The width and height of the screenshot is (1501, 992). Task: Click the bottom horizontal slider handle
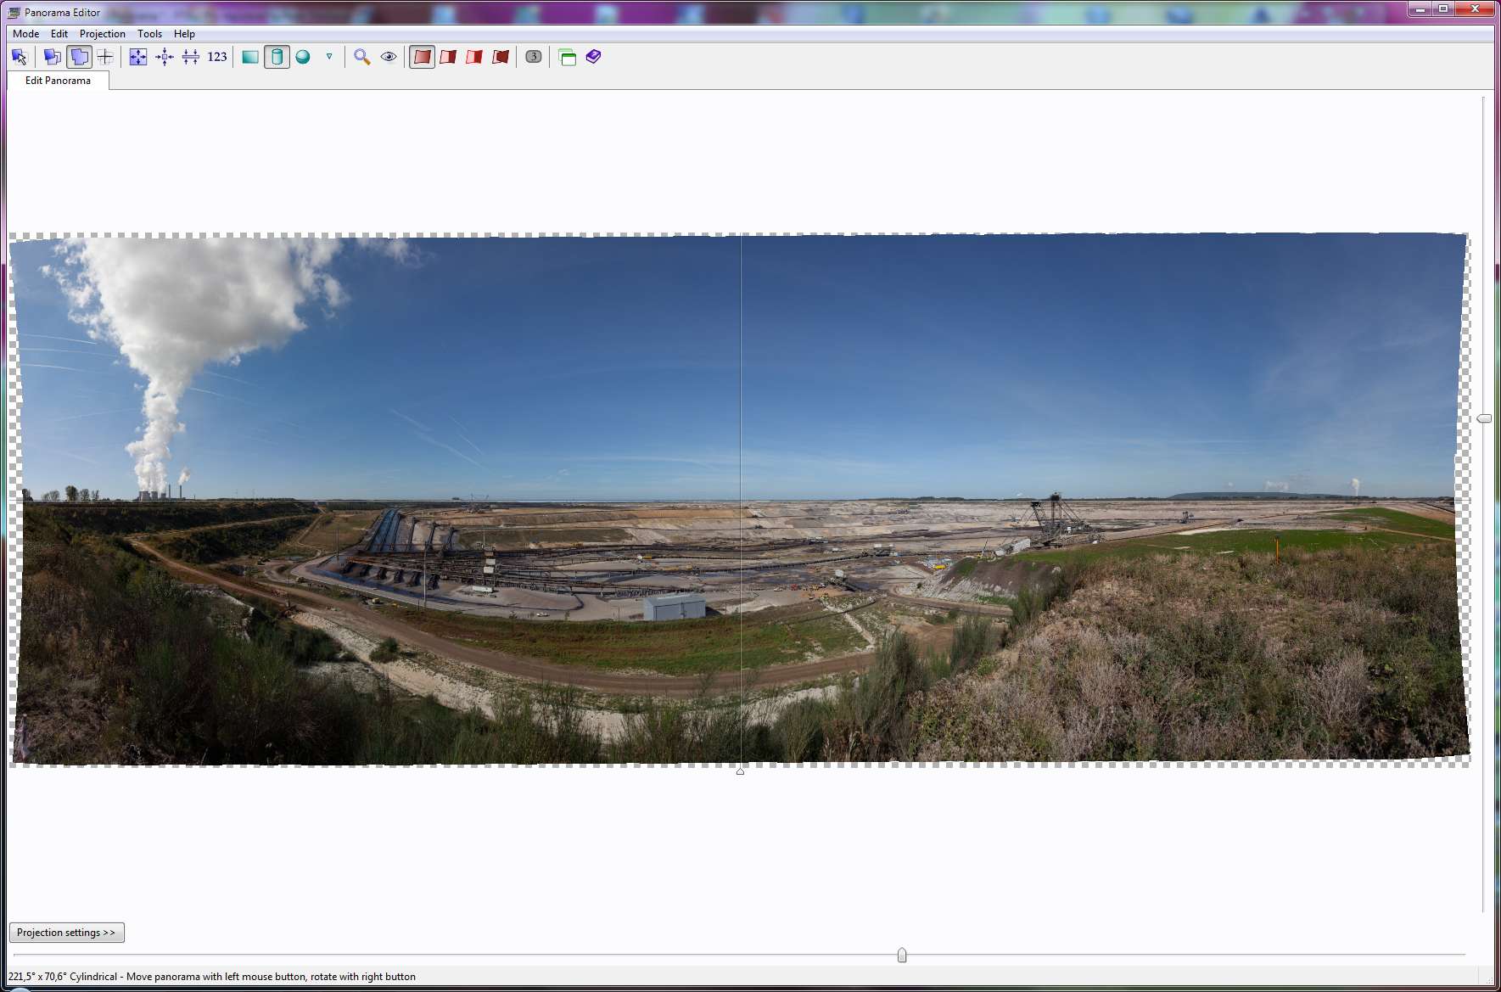[x=902, y=956]
